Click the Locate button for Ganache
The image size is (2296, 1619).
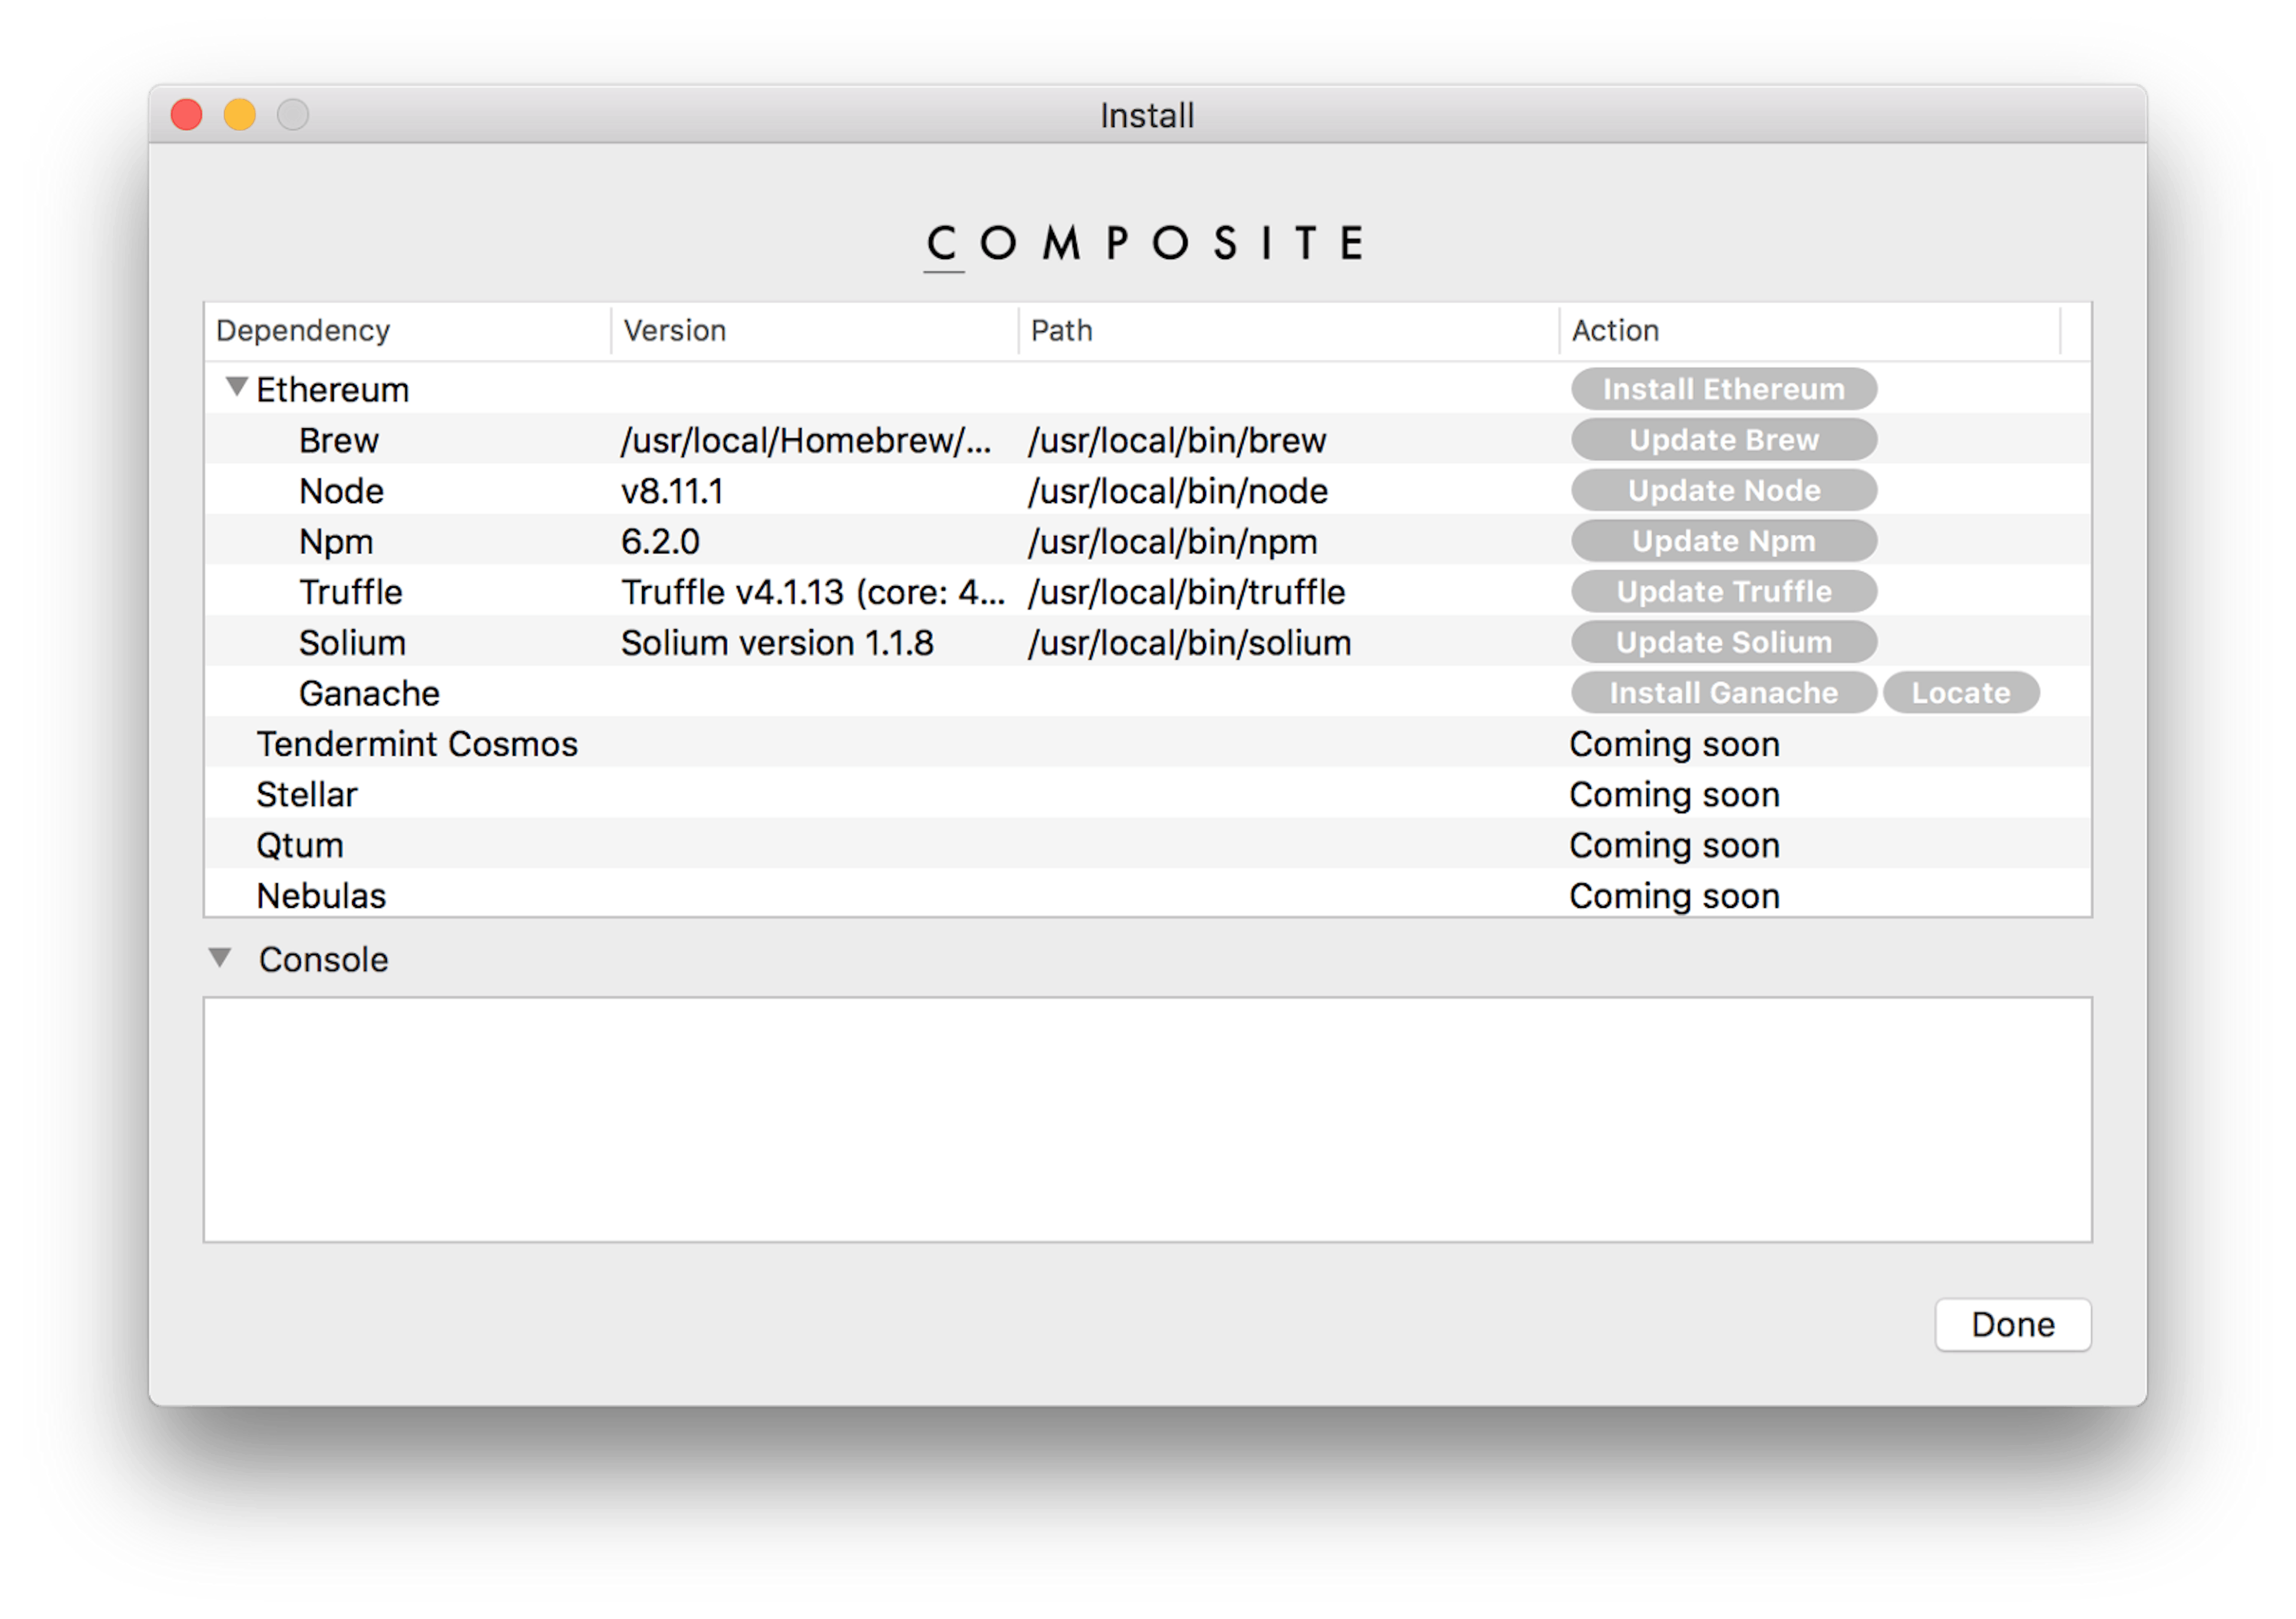(1960, 692)
